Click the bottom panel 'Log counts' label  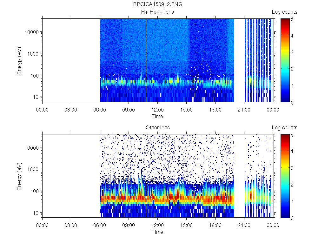(285, 128)
